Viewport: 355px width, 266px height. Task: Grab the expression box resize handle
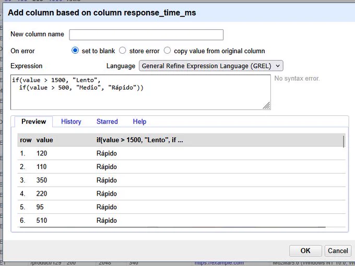click(x=266, y=106)
